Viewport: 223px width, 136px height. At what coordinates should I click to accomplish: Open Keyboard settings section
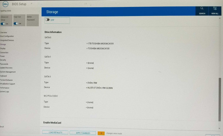pos(3,76)
